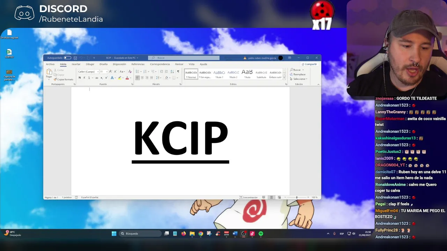Viewport: 447px width, 251px height.
Task: Open the font color red A swatch
Action: (127, 78)
